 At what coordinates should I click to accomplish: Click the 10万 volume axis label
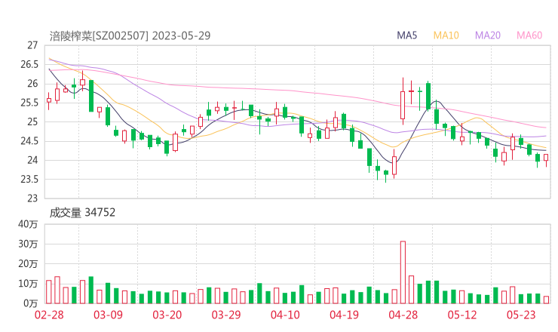coord(28,284)
